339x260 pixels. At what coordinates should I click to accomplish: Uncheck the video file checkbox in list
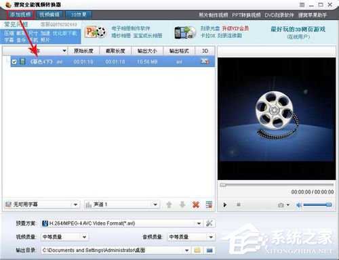pyautogui.click(x=14, y=62)
